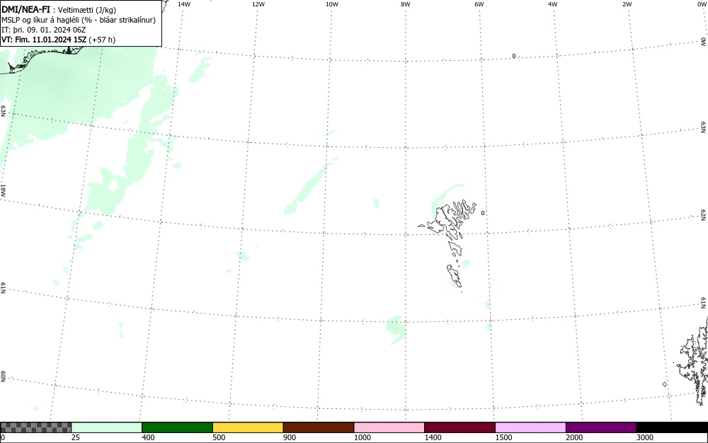Click the legend value 1000
This screenshot has width=708, height=443.
(362, 437)
